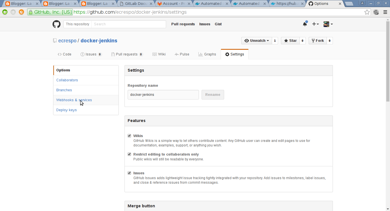
Task: Open the user avatar profile menu
Action: pos(328,24)
